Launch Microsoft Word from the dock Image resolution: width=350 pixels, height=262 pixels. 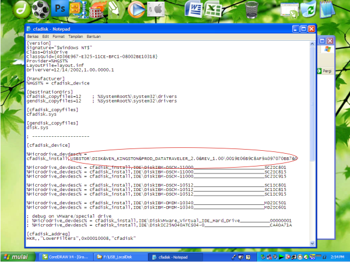coord(194,9)
